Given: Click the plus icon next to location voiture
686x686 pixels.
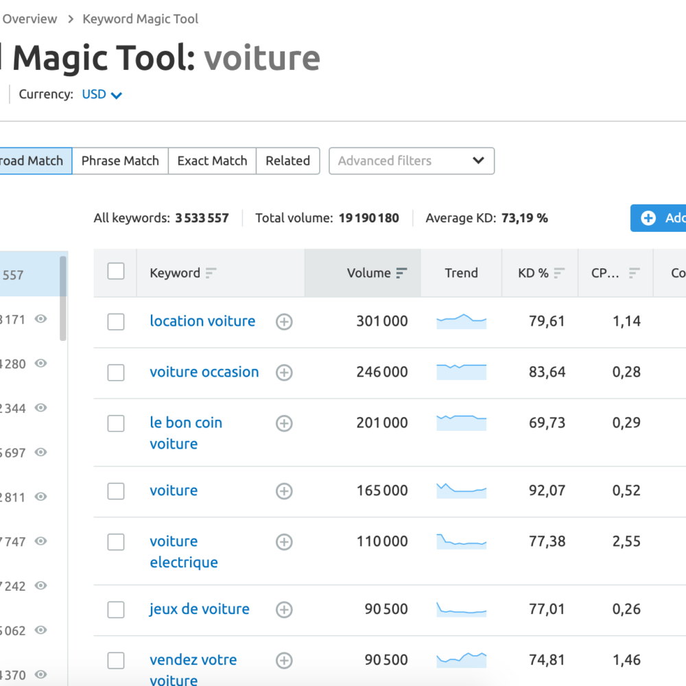Looking at the screenshot, I should pyautogui.click(x=284, y=322).
